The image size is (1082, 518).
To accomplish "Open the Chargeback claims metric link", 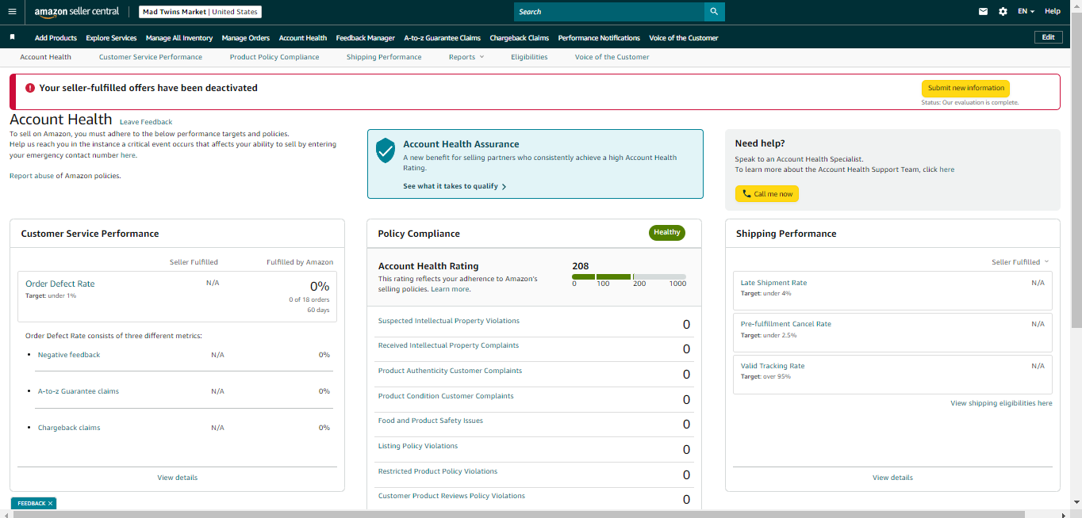I will (69, 428).
